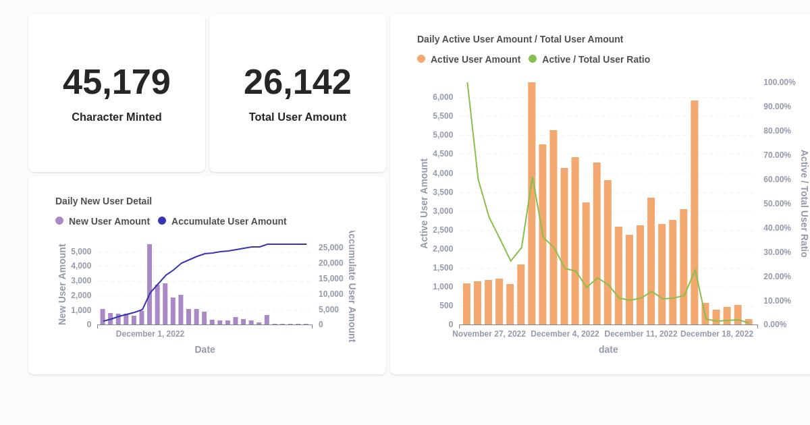Select the Daily Active User Amount chart title

pos(520,39)
